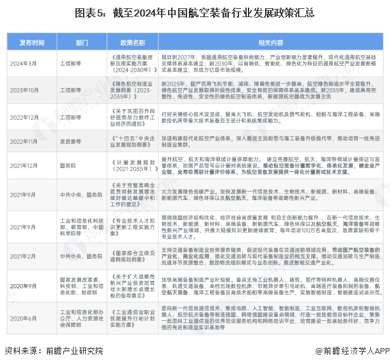Click policy name "国家综合立体交通网规划纲要"
390x364 pixels.
(x=133, y=256)
